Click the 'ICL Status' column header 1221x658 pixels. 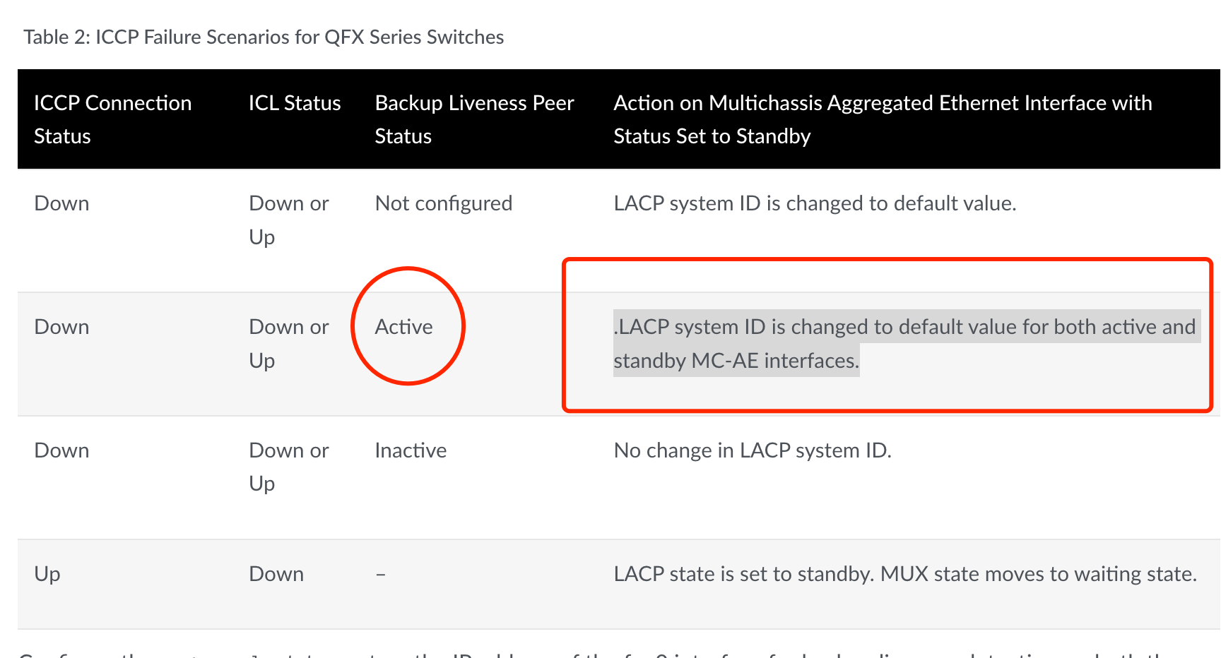(295, 103)
